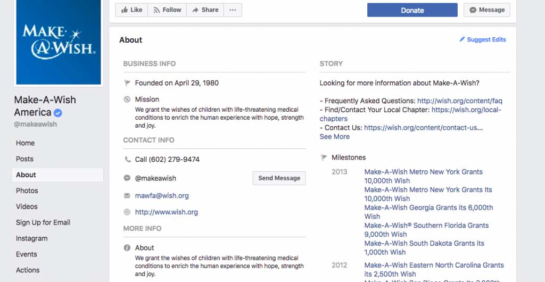Open the mawfa@wish.org email link
Image resolution: width=545 pixels, height=282 pixels.
coord(162,196)
